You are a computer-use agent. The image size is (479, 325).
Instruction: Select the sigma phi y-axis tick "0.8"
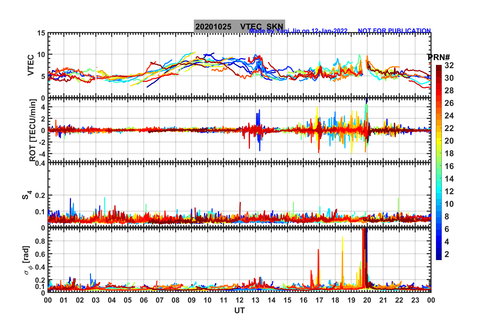(40, 241)
